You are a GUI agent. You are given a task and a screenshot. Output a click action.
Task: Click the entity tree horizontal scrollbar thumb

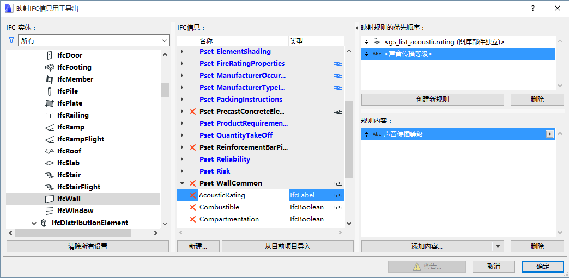point(73,233)
